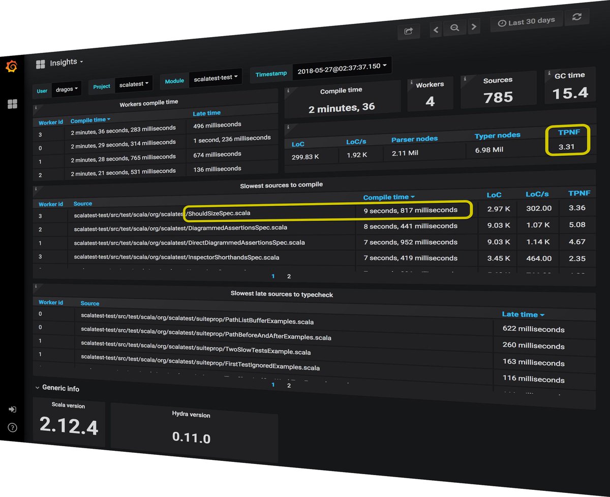Change the User dropdown set to dragos
This screenshot has height=497, width=610.
coord(66,89)
